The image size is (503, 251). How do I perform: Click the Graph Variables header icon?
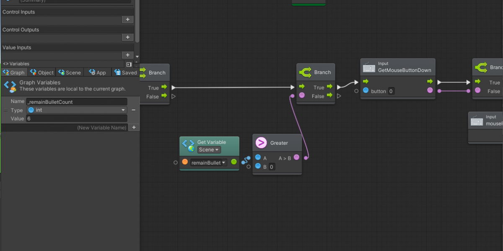pyautogui.click(x=10, y=86)
